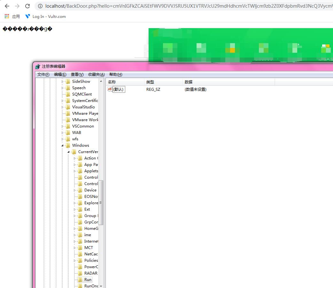333x288 pixels.
Task: Click the Vultr logo bookmark icon
Action: pos(27,16)
